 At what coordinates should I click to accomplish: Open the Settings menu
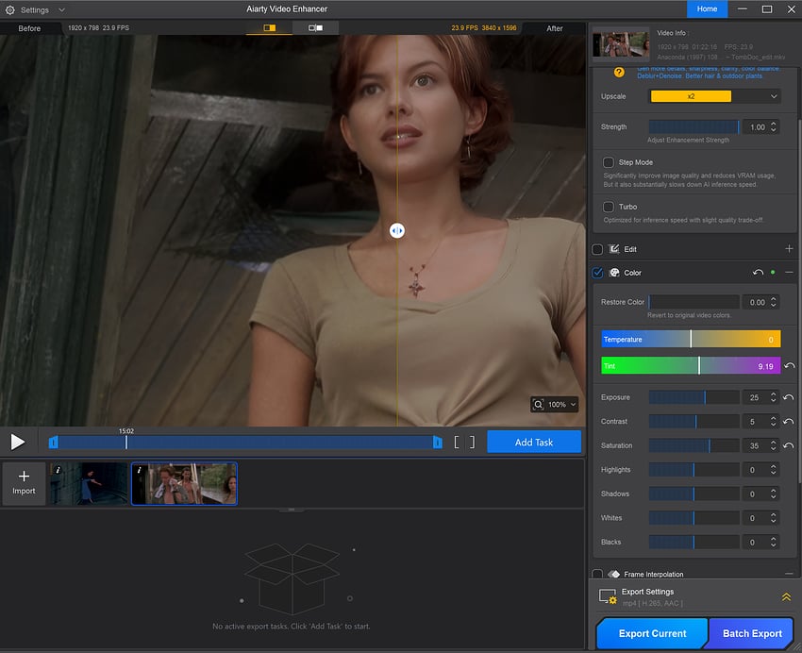pyautogui.click(x=34, y=9)
